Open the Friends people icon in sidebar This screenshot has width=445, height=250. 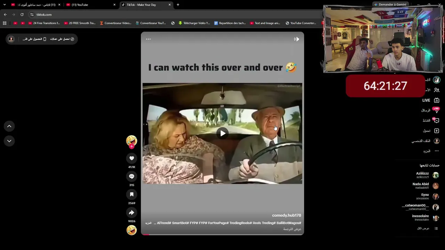click(x=437, y=90)
